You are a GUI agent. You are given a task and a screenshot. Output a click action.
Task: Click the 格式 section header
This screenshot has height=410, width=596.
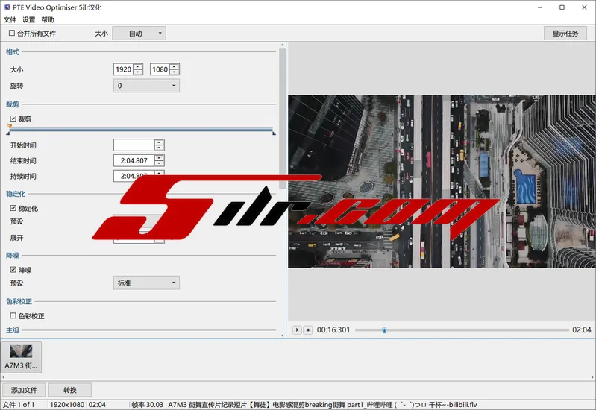tap(12, 52)
